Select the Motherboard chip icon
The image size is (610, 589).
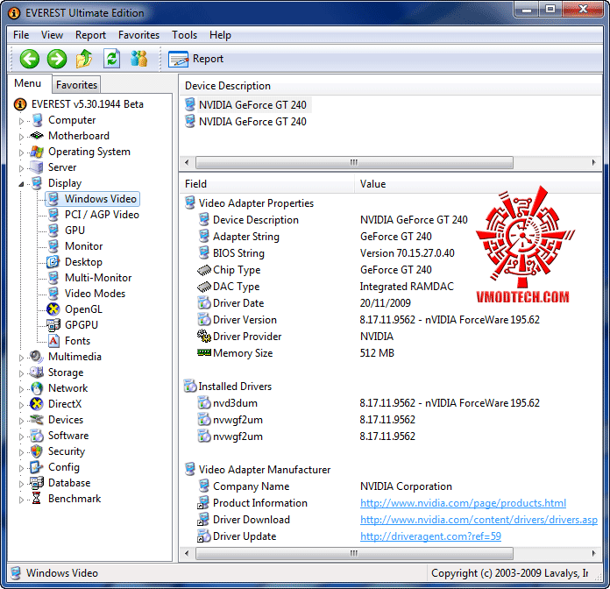point(37,136)
